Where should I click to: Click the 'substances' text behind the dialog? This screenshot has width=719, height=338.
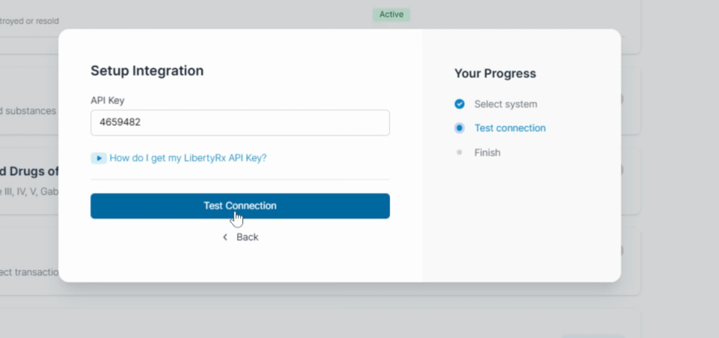30,111
